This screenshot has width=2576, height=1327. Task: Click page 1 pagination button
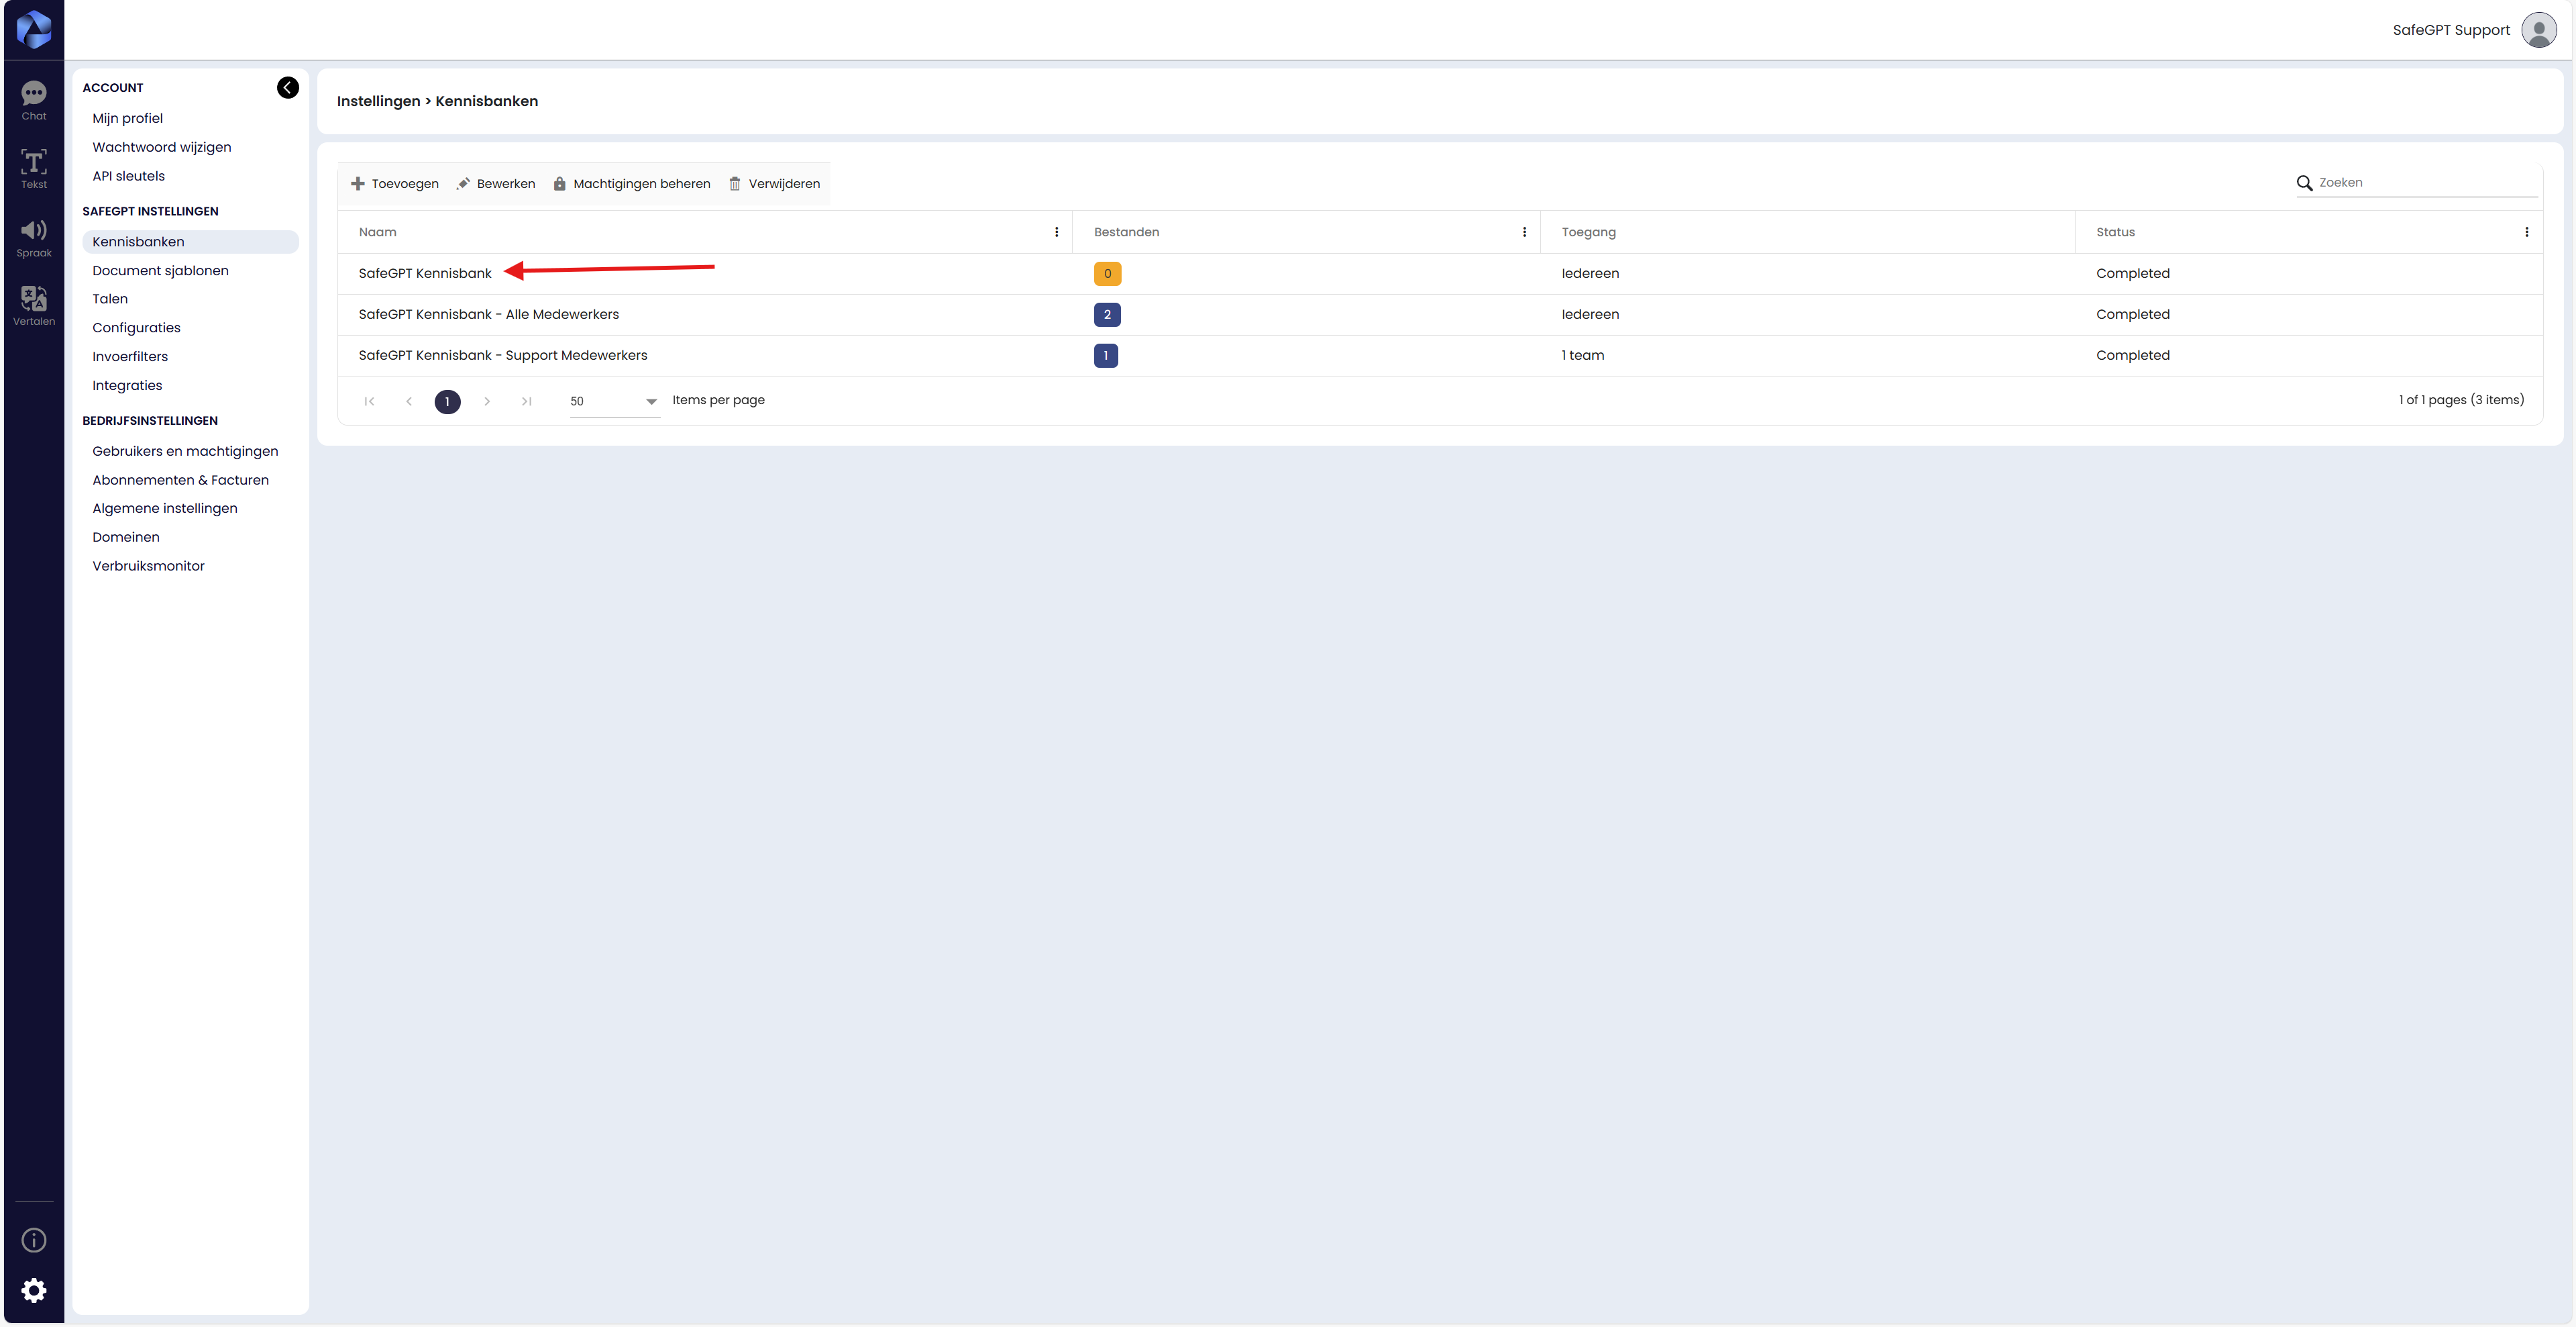click(447, 401)
